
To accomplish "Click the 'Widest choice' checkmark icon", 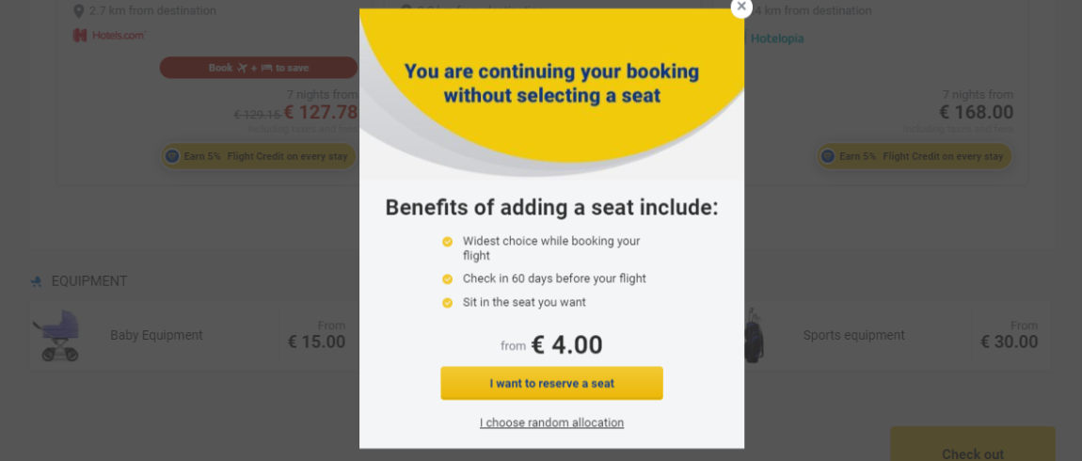I will 447,242.
